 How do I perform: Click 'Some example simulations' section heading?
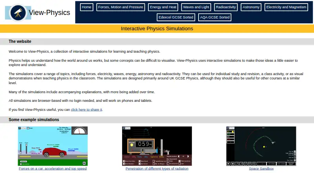coord(34,120)
